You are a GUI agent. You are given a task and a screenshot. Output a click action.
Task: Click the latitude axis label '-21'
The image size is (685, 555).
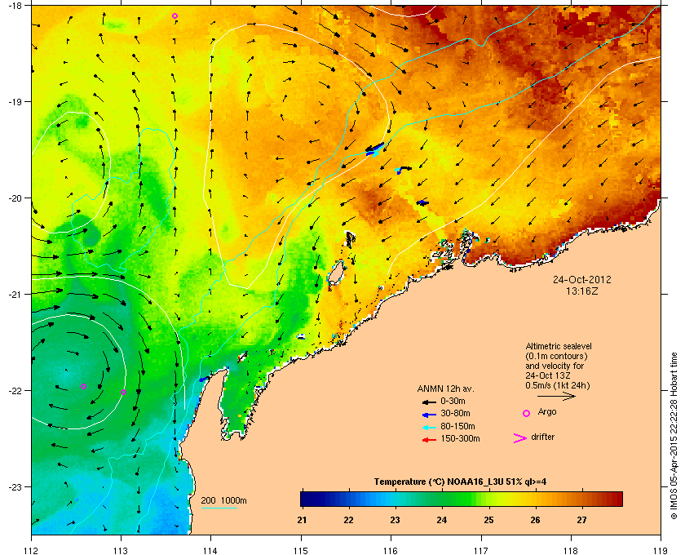click(15, 295)
